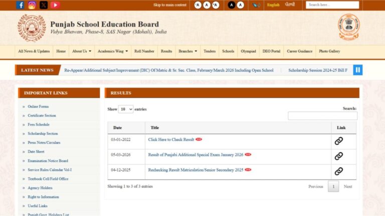
Task: Open the Show entries count dropdown
Action: (126, 109)
